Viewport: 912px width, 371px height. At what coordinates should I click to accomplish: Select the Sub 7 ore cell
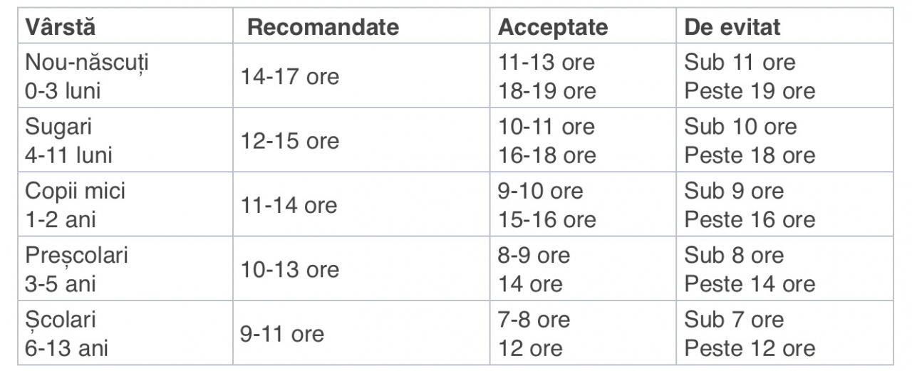coord(735,320)
